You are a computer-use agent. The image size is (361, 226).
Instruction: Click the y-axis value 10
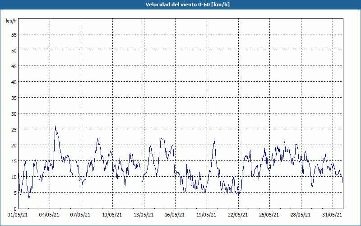coord(14,177)
